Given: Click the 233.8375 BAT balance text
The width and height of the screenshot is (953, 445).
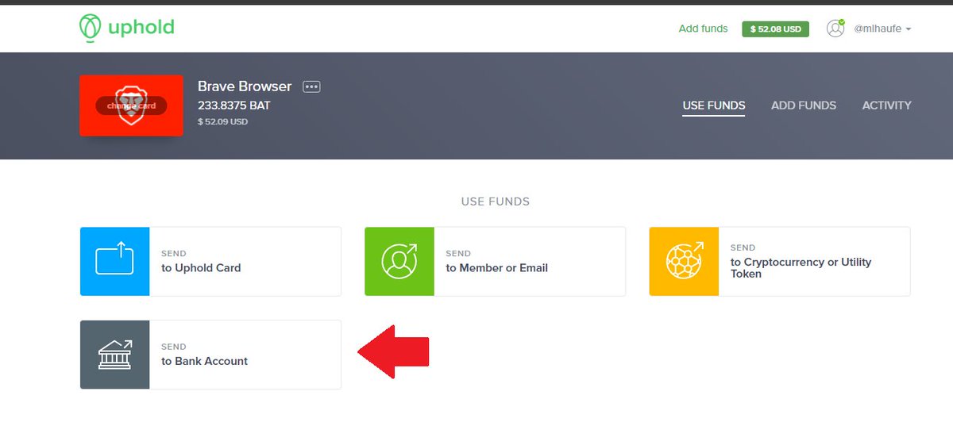Looking at the screenshot, I should pos(234,105).
